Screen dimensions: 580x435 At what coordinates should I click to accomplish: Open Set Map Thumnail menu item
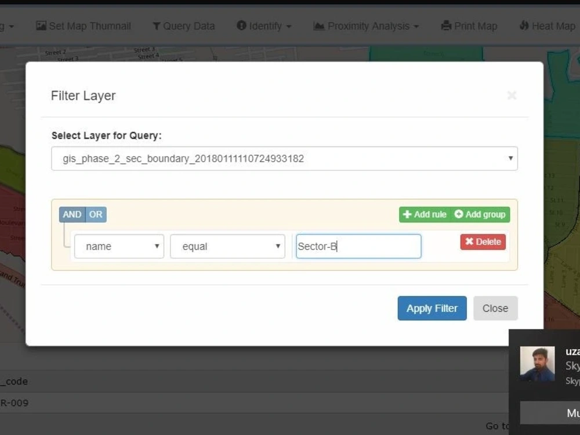(84, 26)
